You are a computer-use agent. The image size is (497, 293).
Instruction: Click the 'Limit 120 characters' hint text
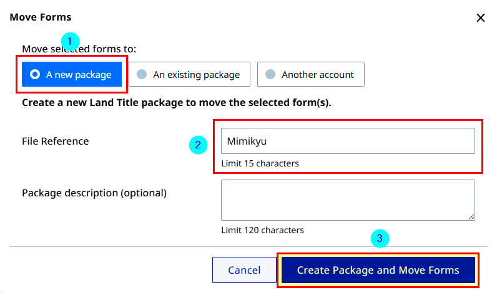pyautogui.click(x=262, y=230)
